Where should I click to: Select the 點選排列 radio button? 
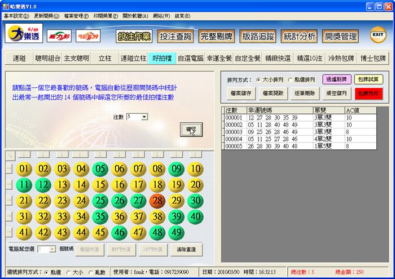(291, 80)
